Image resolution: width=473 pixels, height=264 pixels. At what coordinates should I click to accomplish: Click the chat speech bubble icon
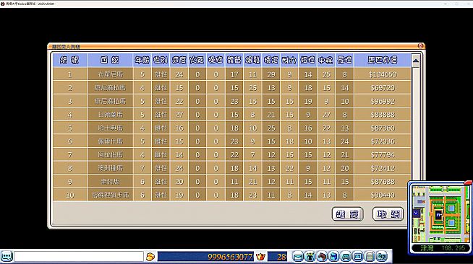[7, 257]
